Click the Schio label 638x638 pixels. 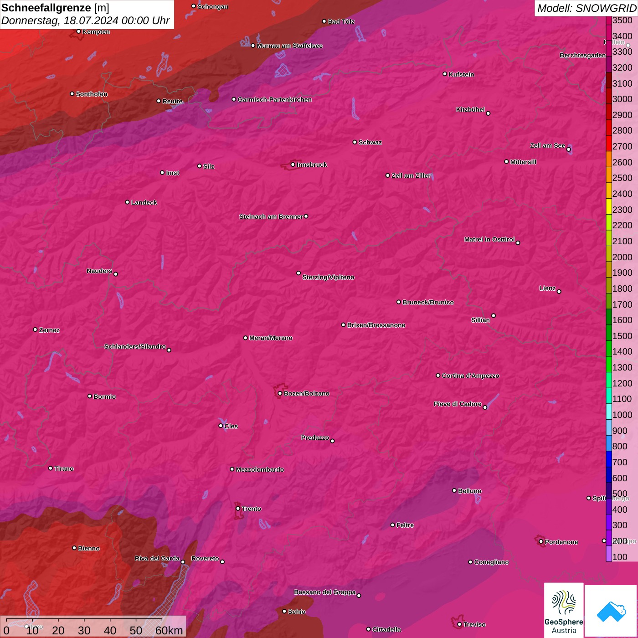[297, 612]
